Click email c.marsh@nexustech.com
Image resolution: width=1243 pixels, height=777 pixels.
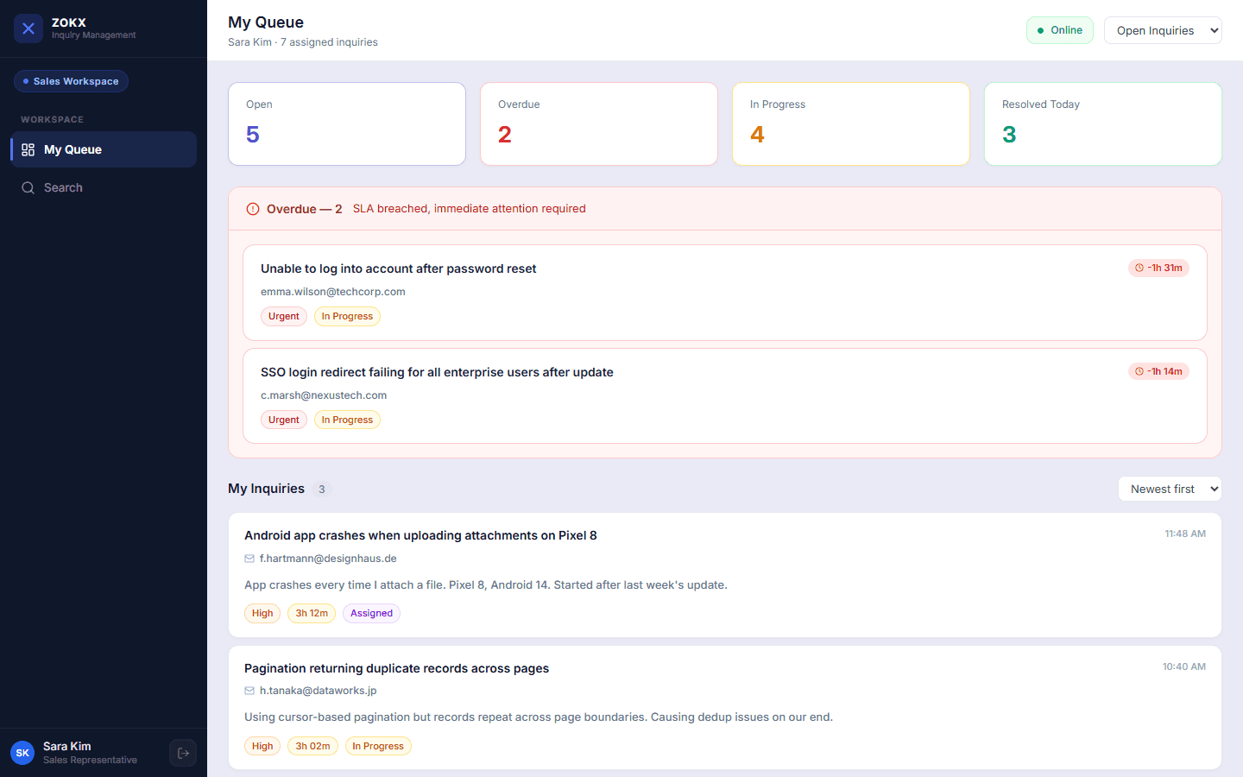[324, 395]
